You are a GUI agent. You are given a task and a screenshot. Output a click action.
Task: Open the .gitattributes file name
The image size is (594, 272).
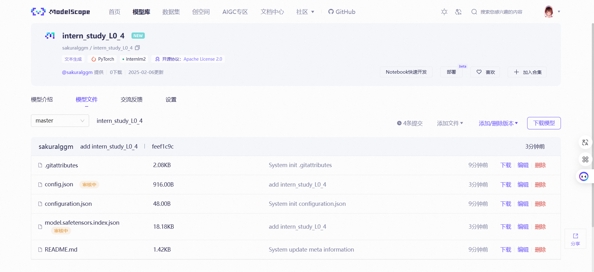tap(61, 165)
